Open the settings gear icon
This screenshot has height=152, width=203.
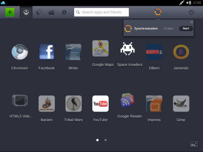point(64,12)
